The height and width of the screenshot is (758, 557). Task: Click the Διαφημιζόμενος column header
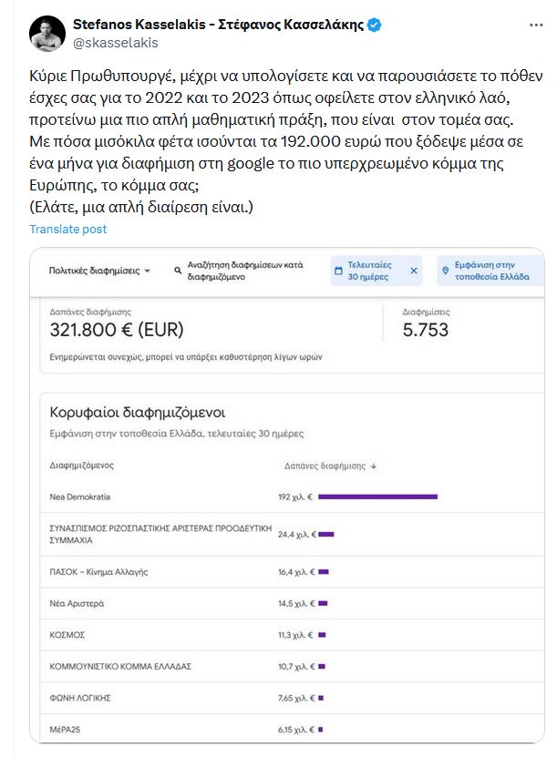point(81,466)
